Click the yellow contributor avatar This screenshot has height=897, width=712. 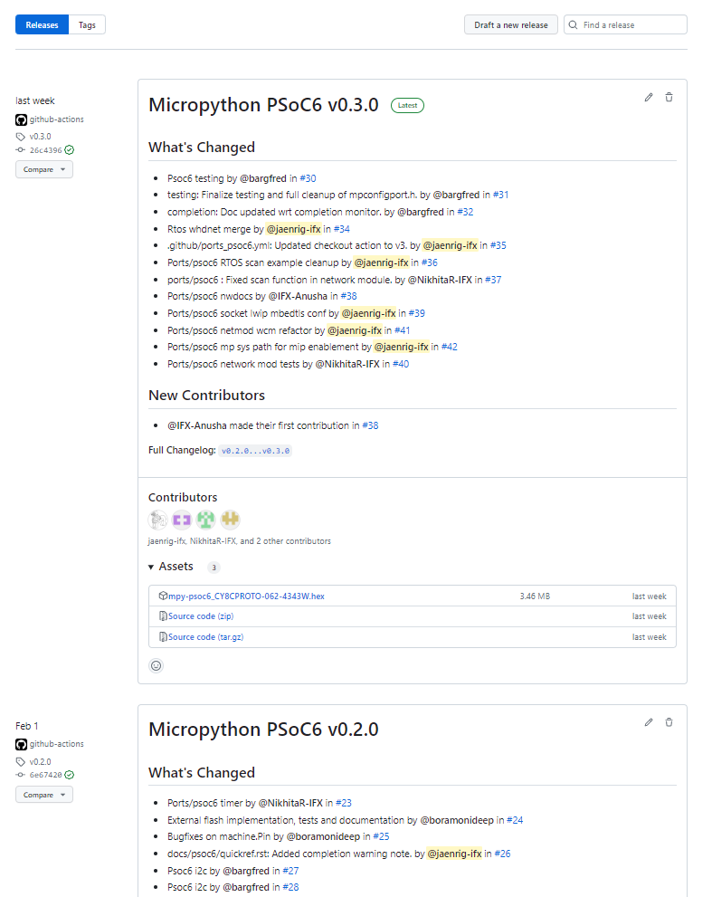coord(230,520)
